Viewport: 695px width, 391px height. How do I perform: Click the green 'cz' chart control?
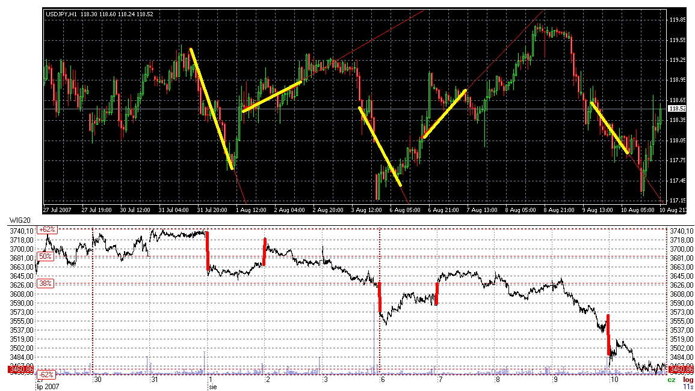click(671, 380)
